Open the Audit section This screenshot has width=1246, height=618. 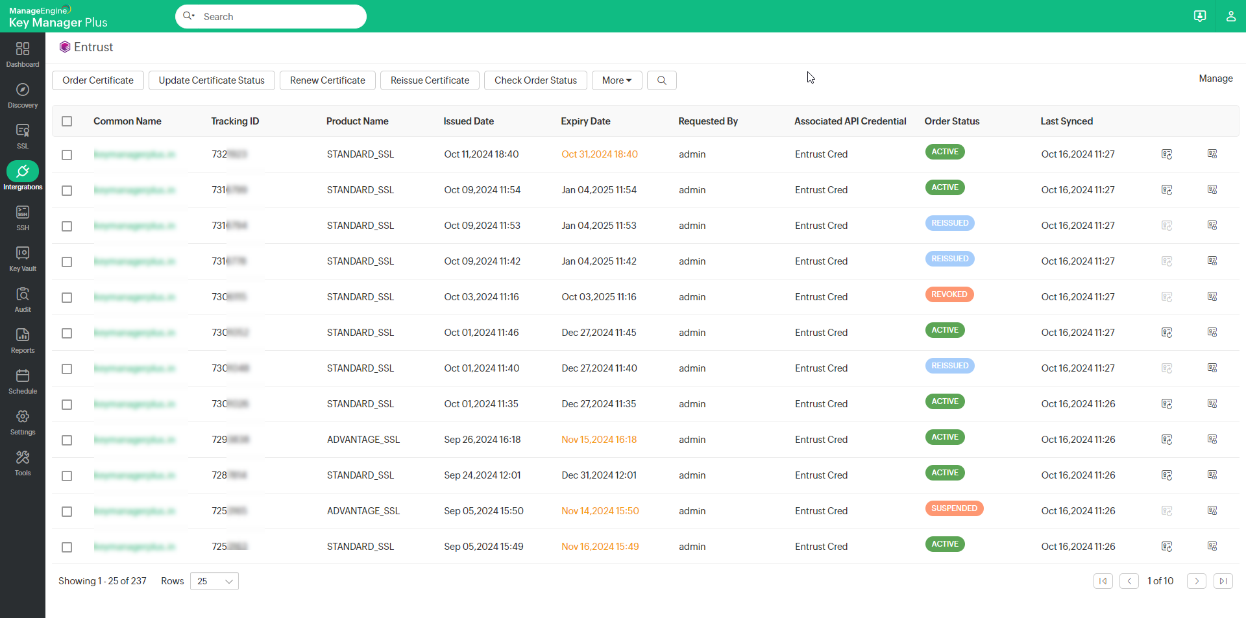[23, 298]
